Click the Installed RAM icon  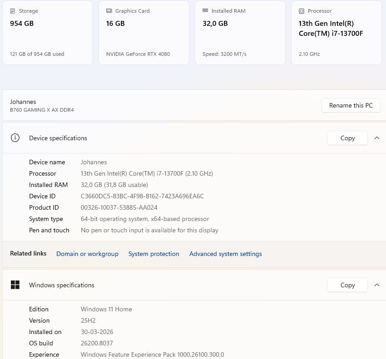coord(205,11)
